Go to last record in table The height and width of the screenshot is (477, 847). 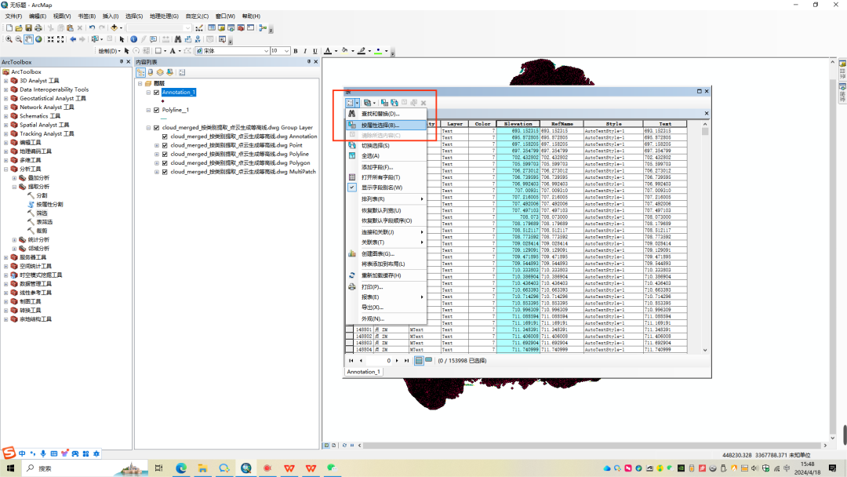(x=407, y=361)
